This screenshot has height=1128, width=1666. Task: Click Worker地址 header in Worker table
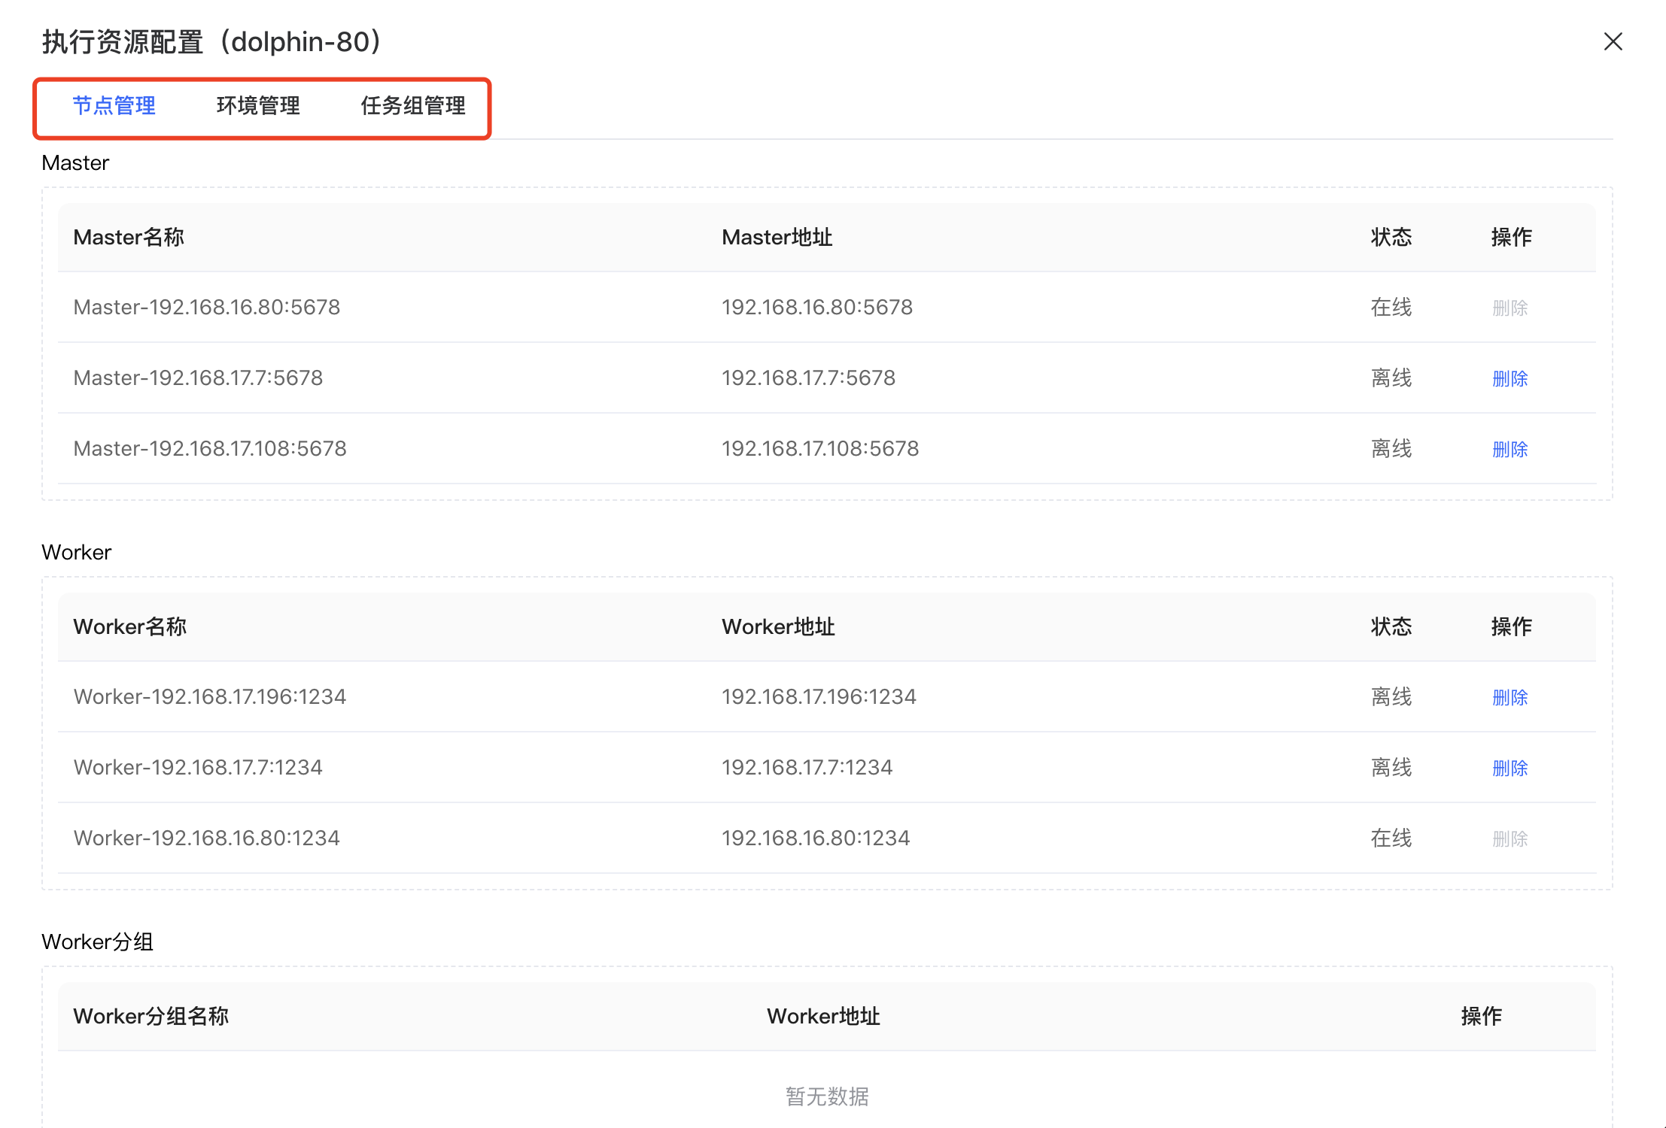[x=778, y=627]
